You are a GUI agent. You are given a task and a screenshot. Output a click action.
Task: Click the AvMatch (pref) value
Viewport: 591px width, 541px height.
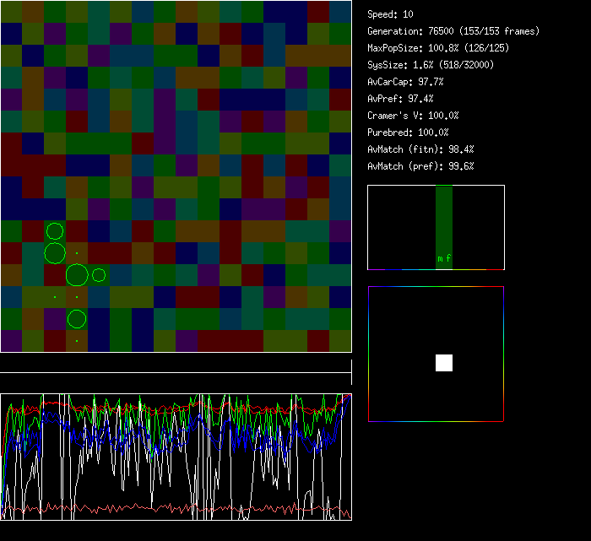(420, 166)
